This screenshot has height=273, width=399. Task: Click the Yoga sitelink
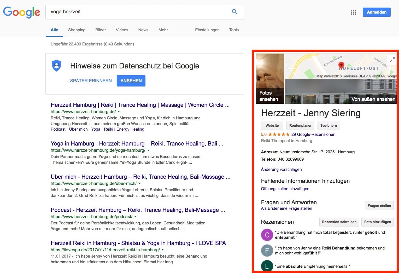(96, 129)
